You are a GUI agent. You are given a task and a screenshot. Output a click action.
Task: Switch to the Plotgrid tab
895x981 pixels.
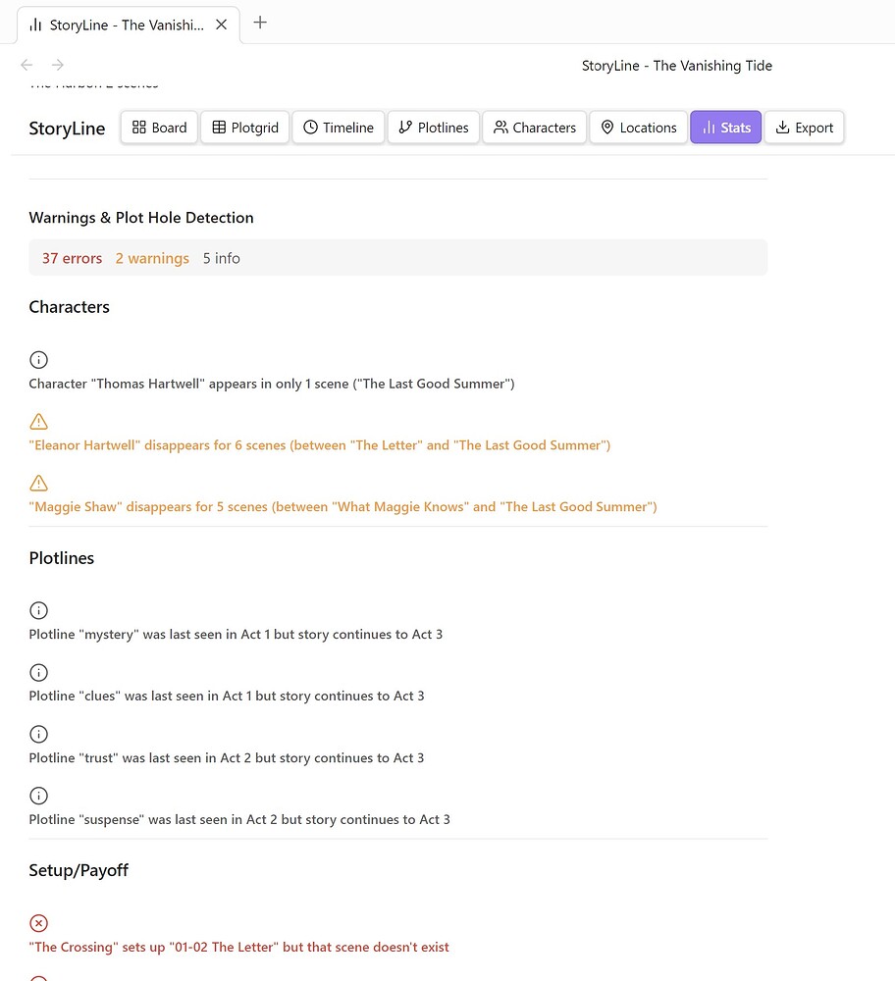click(244, 127)
